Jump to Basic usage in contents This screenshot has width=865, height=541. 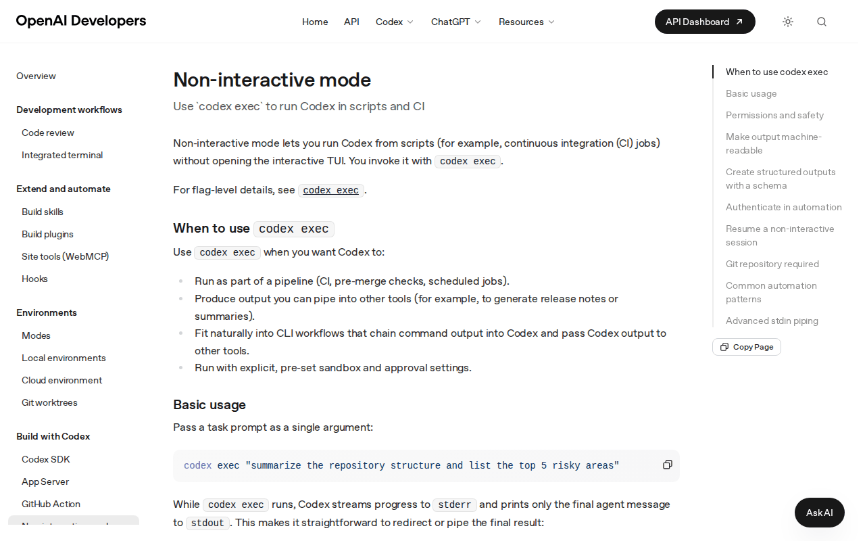point(751,93)
